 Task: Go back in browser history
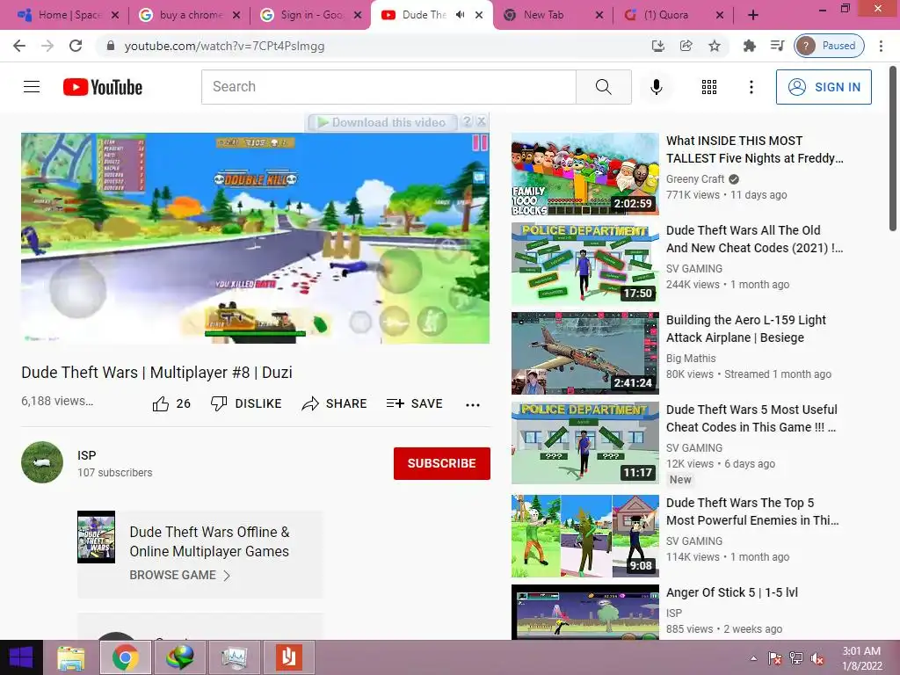(x=19, y=46)
